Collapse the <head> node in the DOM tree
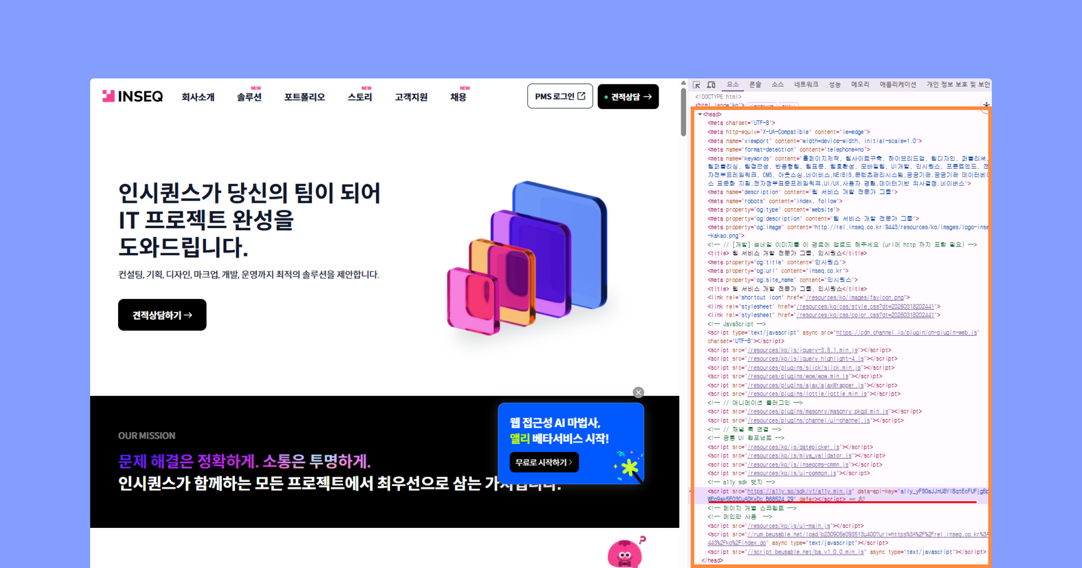 tap(700, 115)
